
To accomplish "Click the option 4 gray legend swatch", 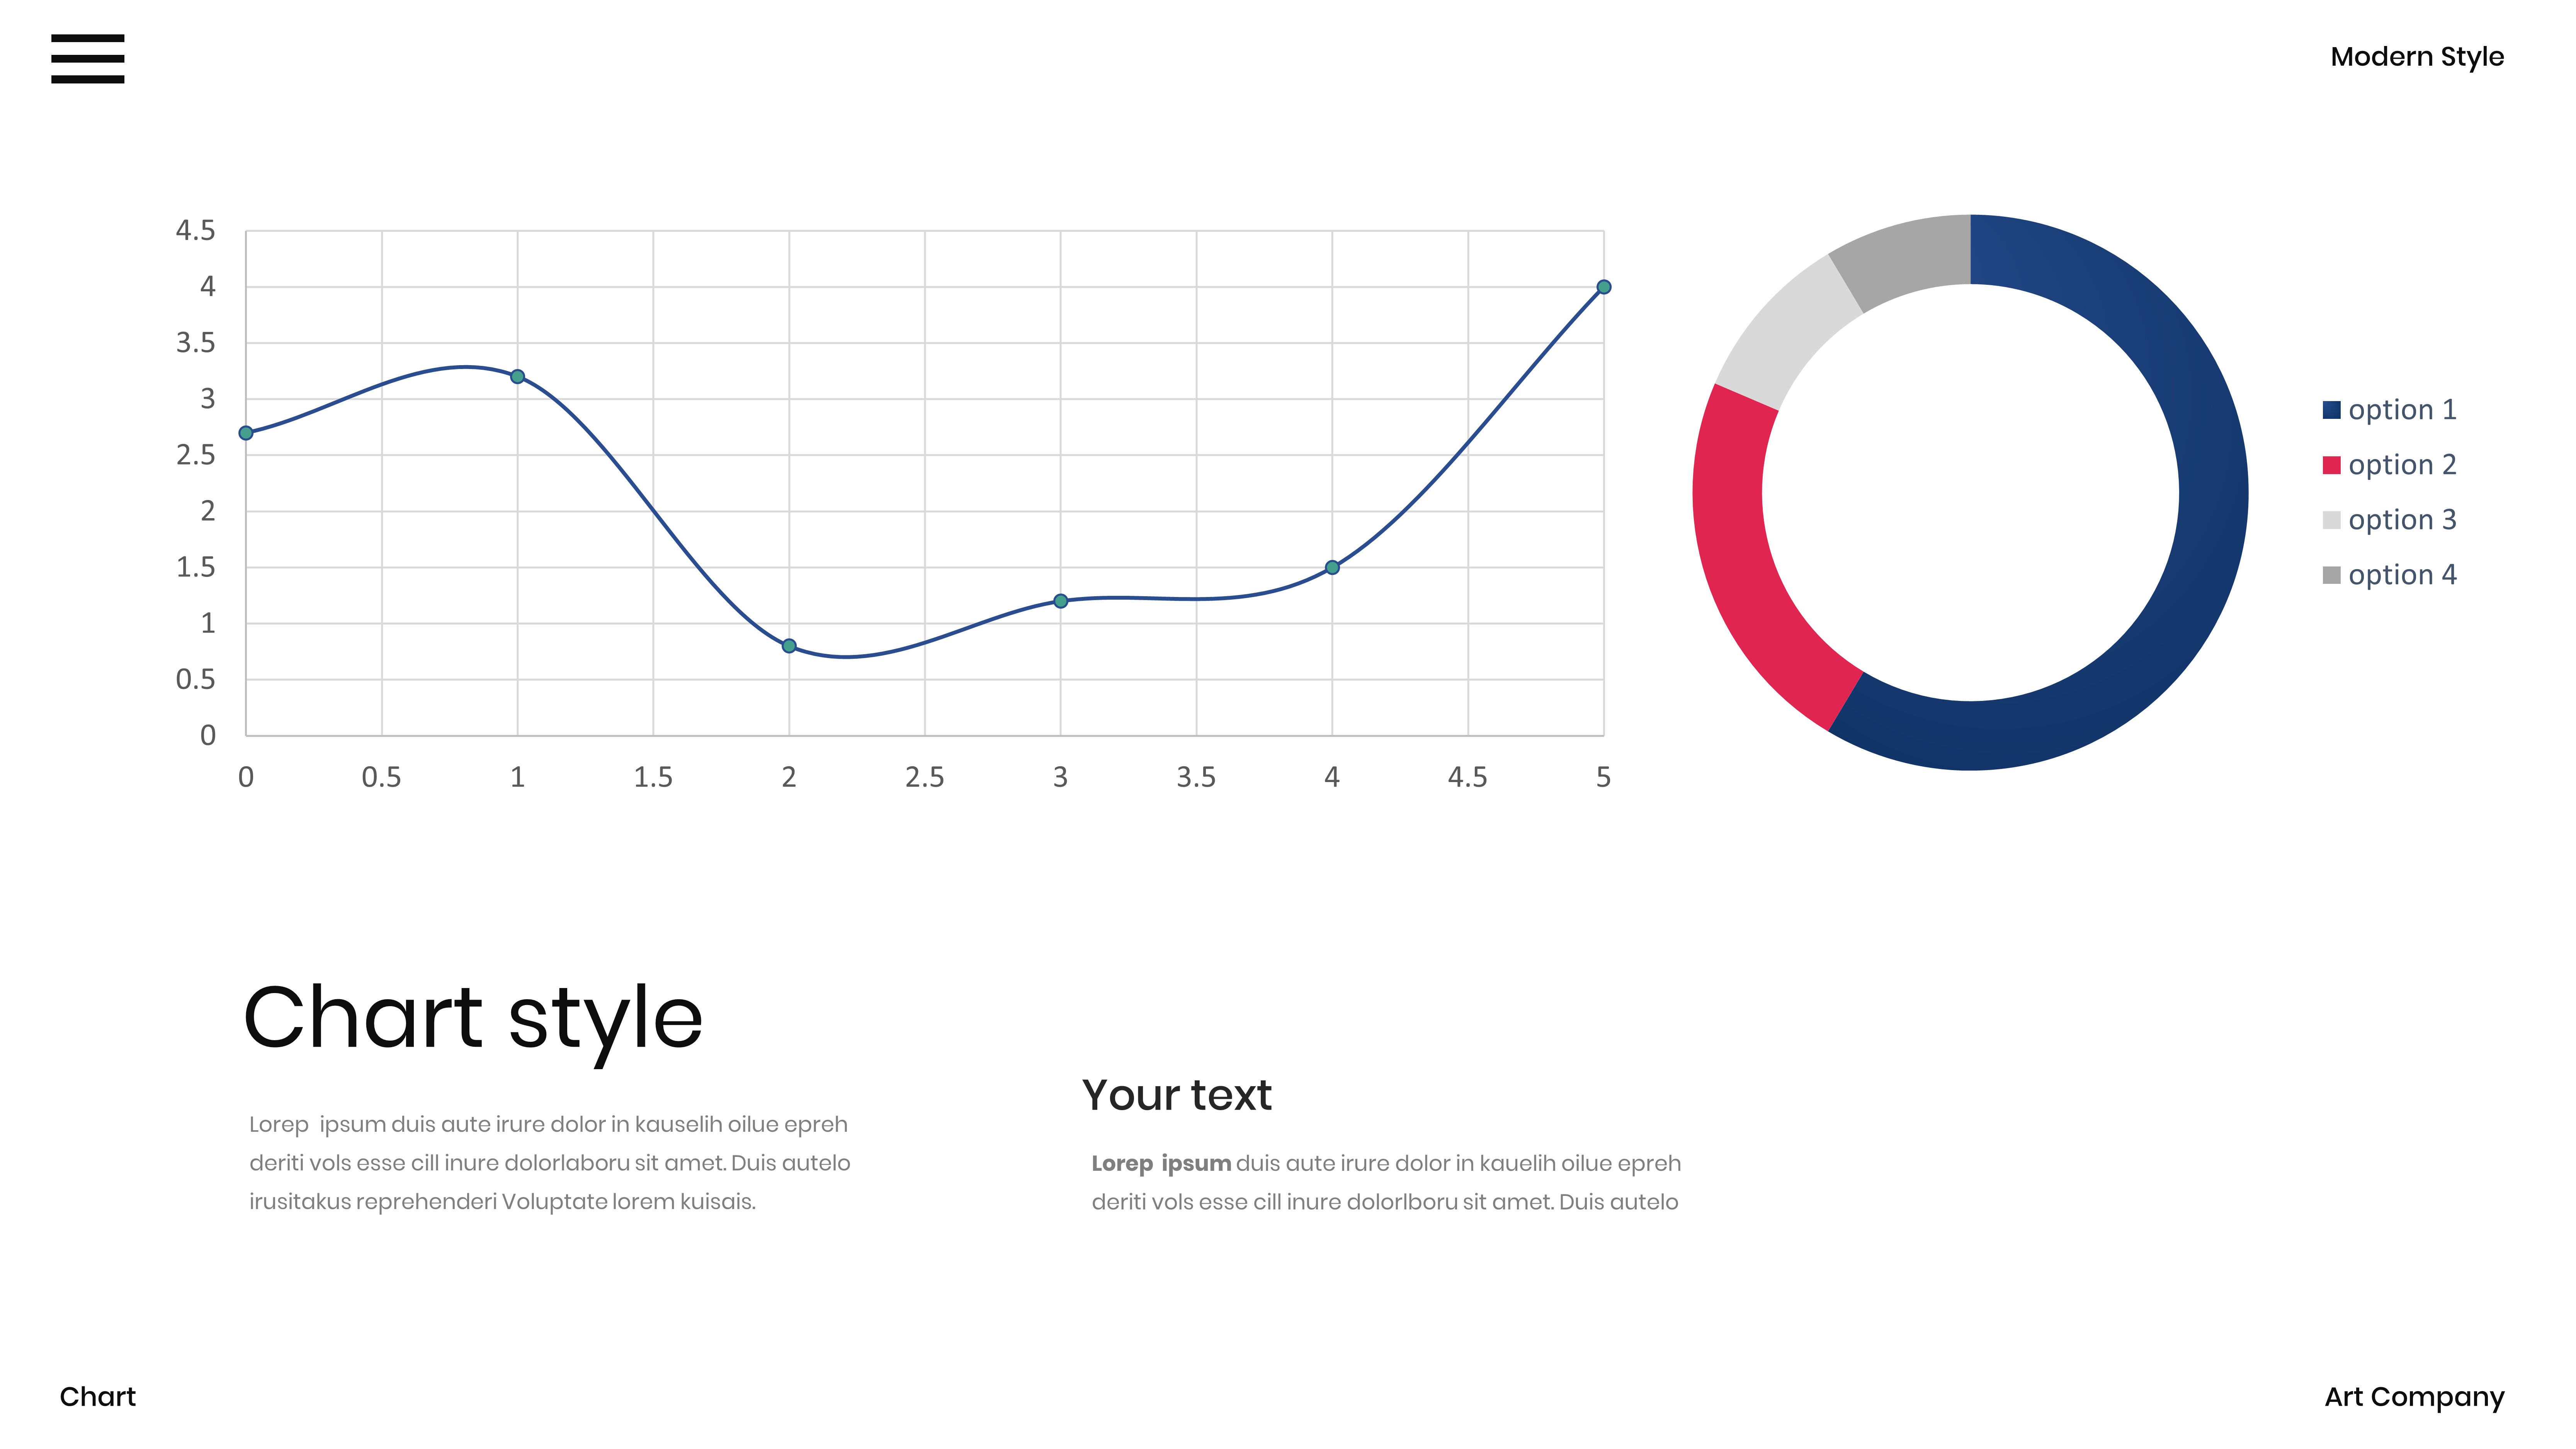I will [2331, 575].
